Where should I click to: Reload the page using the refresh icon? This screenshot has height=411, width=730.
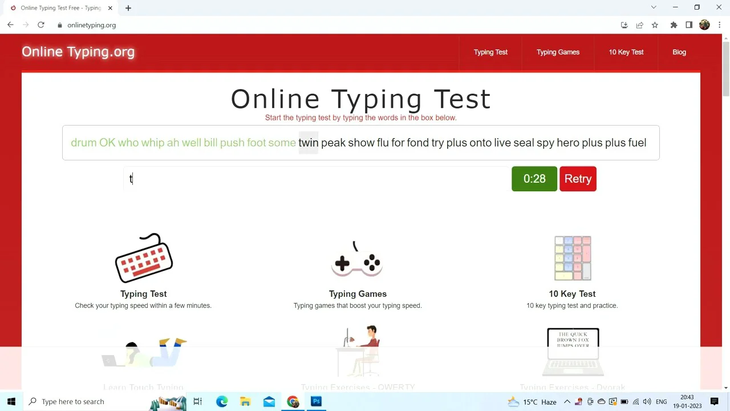point(41,25)
